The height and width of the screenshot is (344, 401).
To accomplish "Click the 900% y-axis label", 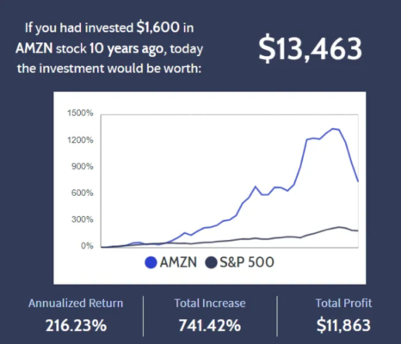I will point(83,167).
